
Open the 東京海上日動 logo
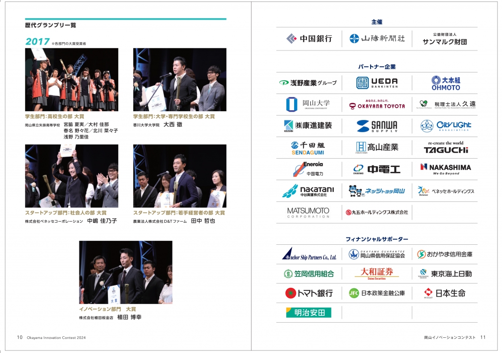coord(445,274)
